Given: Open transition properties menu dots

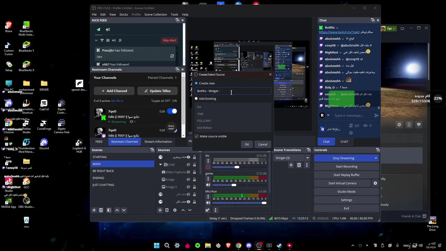Looking at the screenshot, I should [x=307, y=165].
